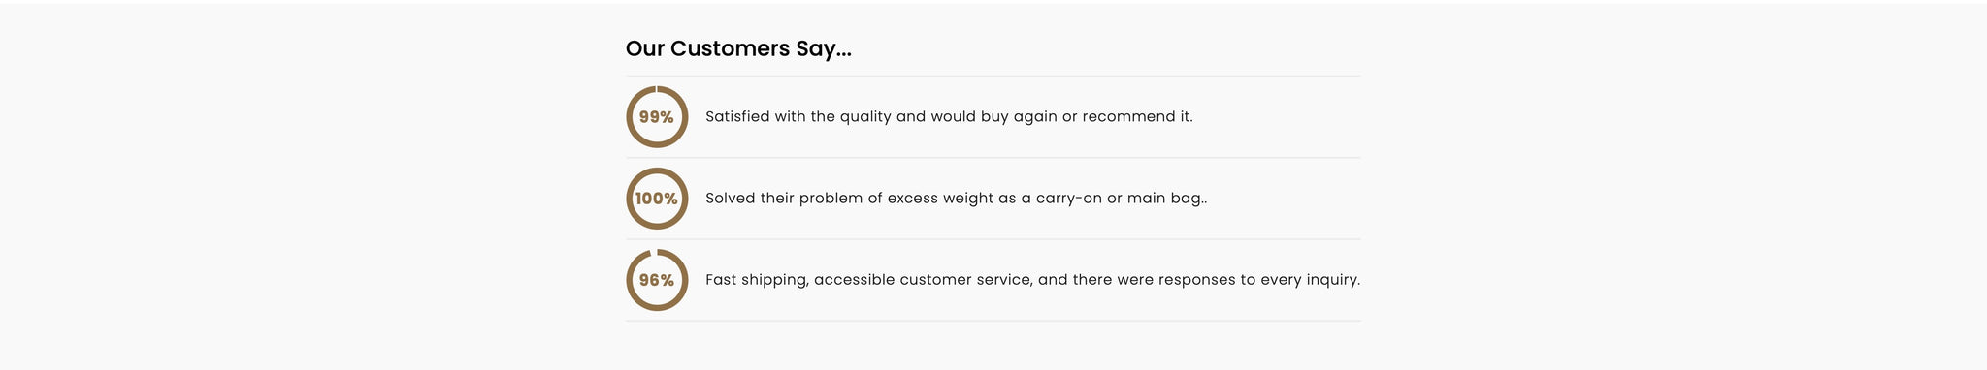Click the word 'quality' in the first statement
This screenshot has height=370, width=1987.
tap(865, 118)
